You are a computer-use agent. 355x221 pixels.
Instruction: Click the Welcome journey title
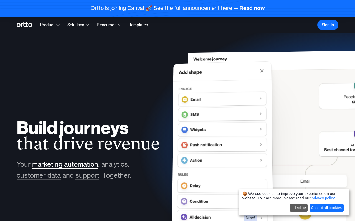pyautogui.click(x=210, y=59)
